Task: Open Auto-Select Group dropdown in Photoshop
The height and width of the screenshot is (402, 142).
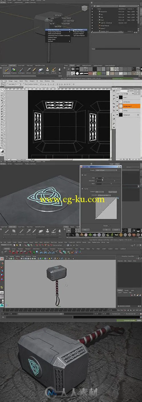Action: (18, 84)
